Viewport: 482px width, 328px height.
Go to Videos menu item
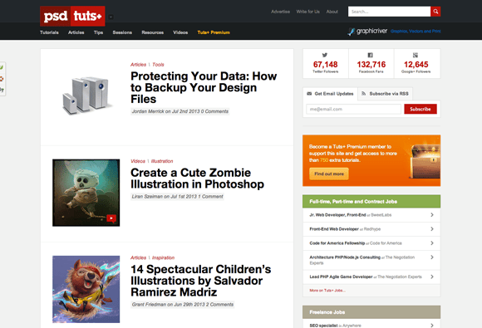pos(180,32)
